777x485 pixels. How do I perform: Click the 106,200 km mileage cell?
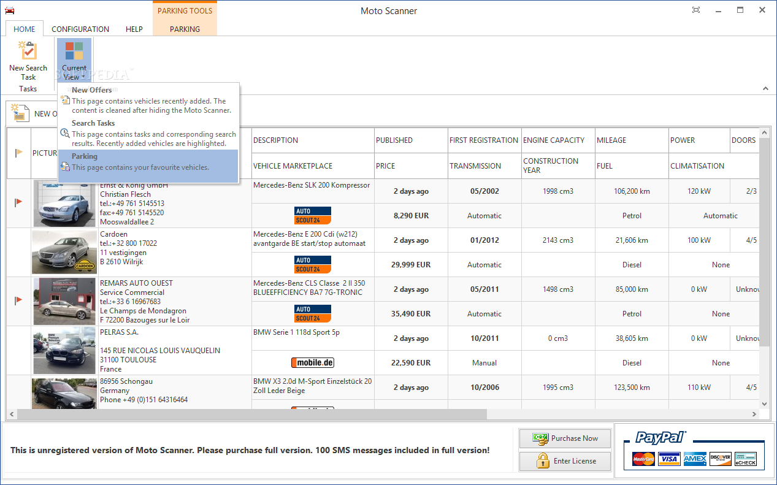(x=632, y=191)
